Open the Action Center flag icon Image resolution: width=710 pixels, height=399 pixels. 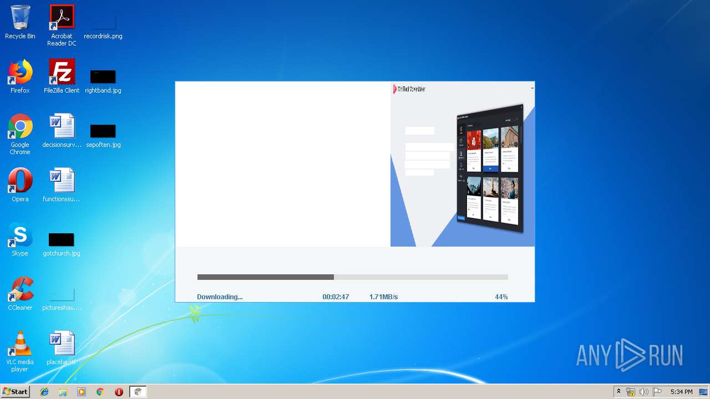pyautogui.click(x=657, y=392)
